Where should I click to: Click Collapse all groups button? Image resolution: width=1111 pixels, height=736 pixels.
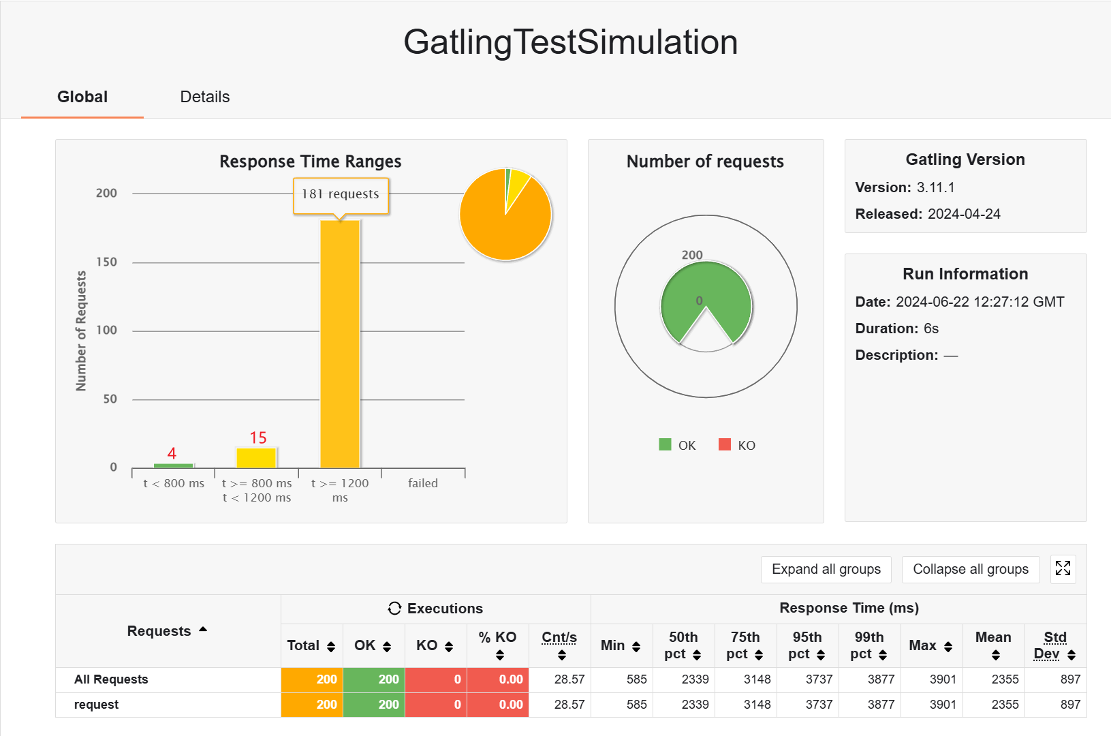click(x=971, y=569)
